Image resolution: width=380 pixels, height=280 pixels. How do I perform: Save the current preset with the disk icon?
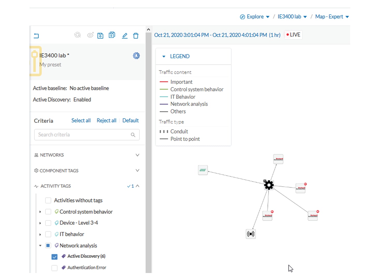coord(100,36)
